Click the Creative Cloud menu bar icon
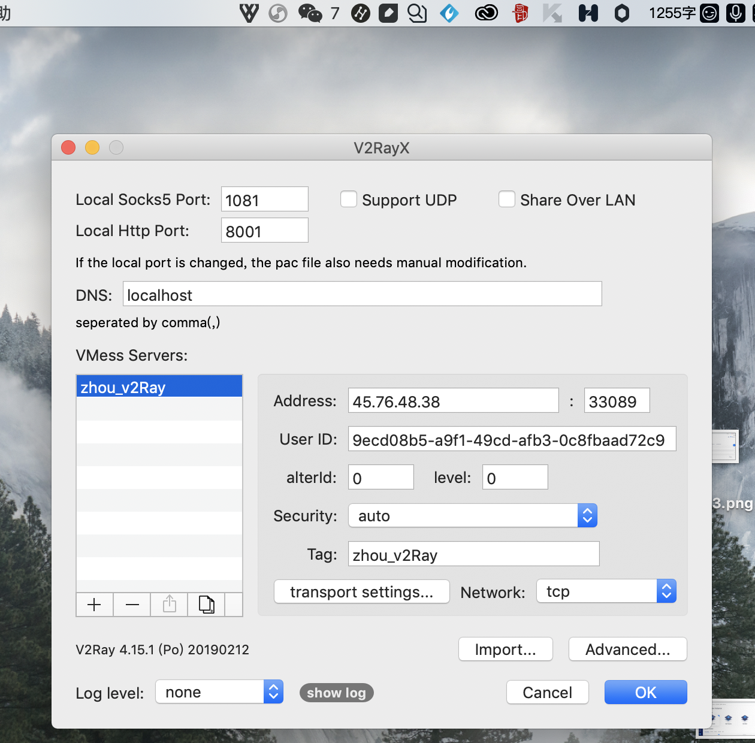755x743 pixels. point(486,13)
